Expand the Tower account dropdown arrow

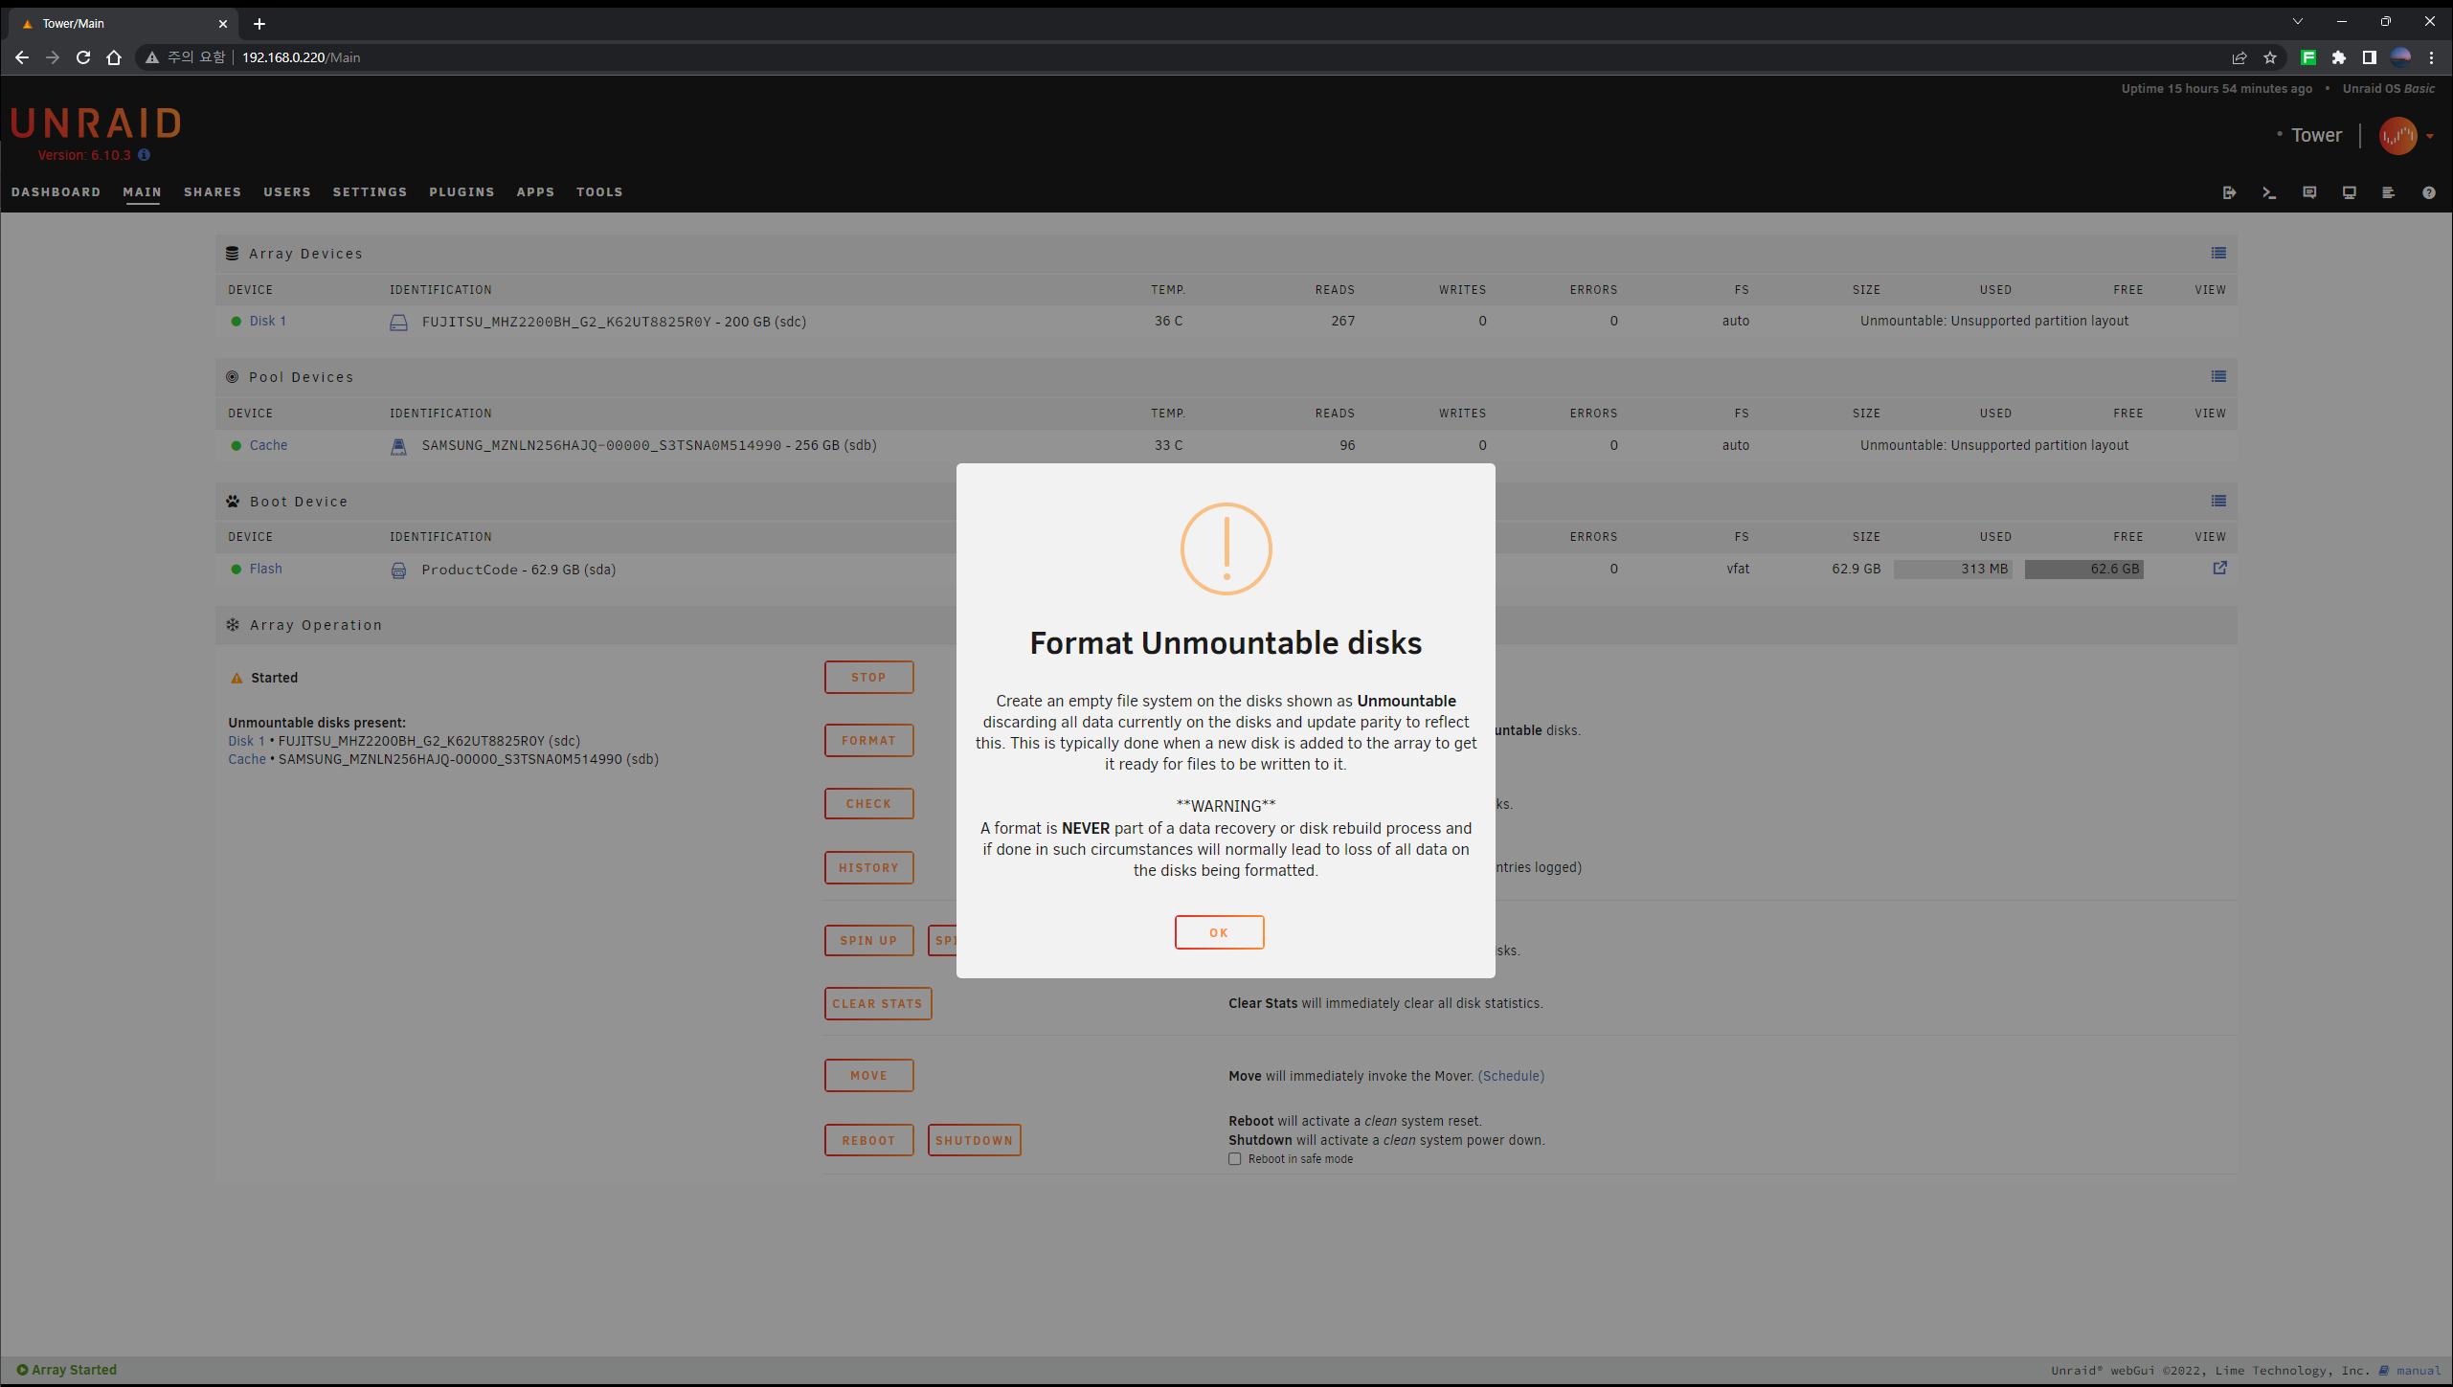click(x=2430, y=136)
